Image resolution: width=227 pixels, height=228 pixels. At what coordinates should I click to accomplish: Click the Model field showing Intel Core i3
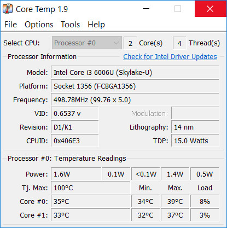[x=135, y=73]
